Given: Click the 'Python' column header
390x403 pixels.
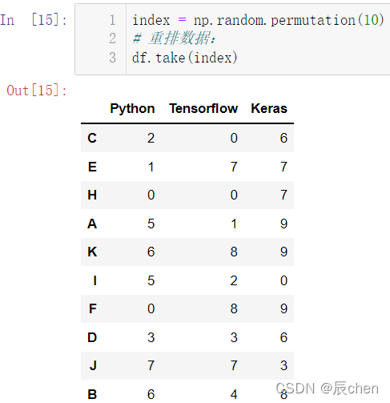Looking at the screenshot, I should tap(132, 108).
